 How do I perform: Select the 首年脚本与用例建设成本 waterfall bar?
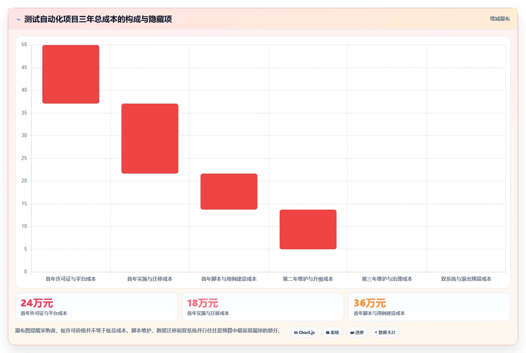(229, 191)
